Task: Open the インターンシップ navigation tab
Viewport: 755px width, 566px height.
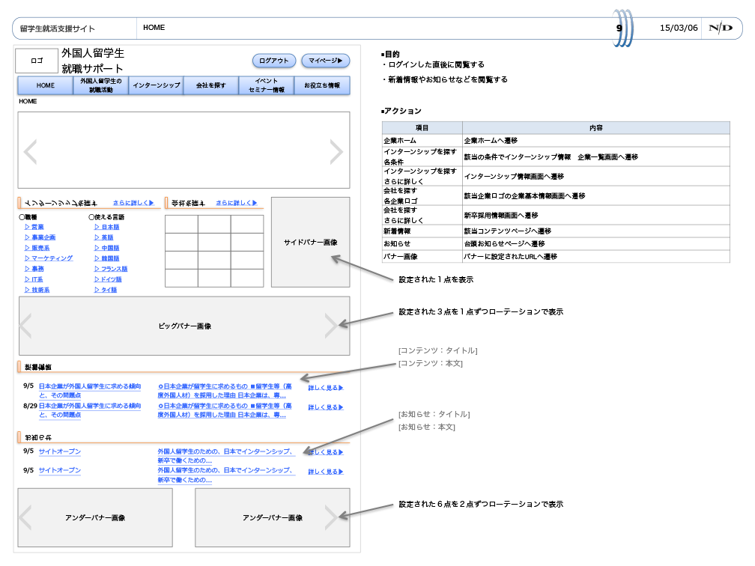Action: (x=157, y=85)
